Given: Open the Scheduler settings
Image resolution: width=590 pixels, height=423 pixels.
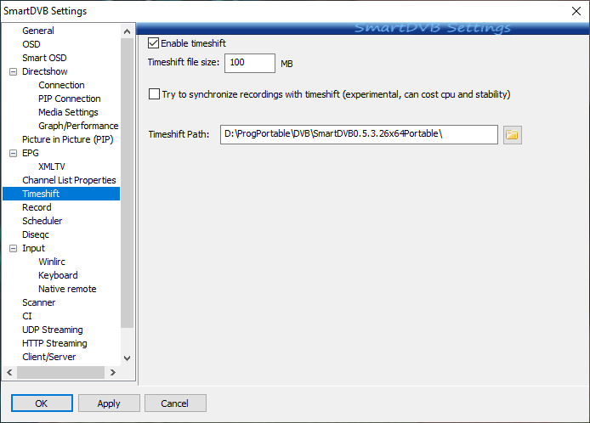Looking at the screenshot, I should (x=43, y=221).
